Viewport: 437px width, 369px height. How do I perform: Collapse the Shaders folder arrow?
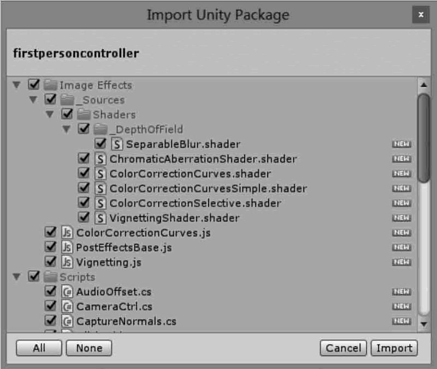[x=50, y=114]
